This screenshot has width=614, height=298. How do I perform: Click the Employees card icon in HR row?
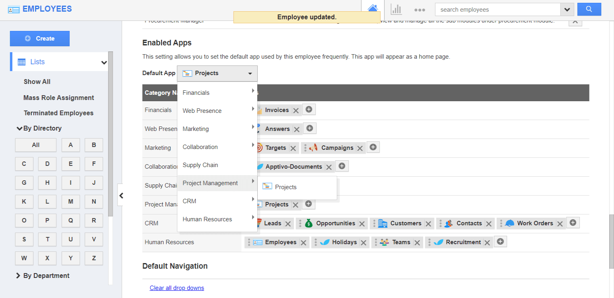pos(258,242)
